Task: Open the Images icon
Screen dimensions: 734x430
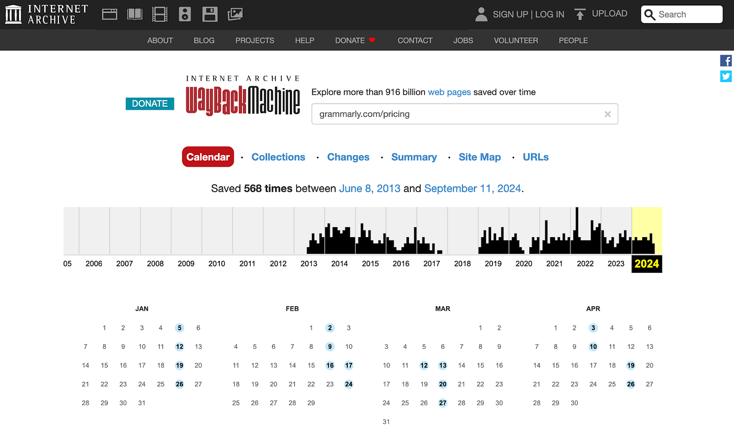Action: [235, 15]
